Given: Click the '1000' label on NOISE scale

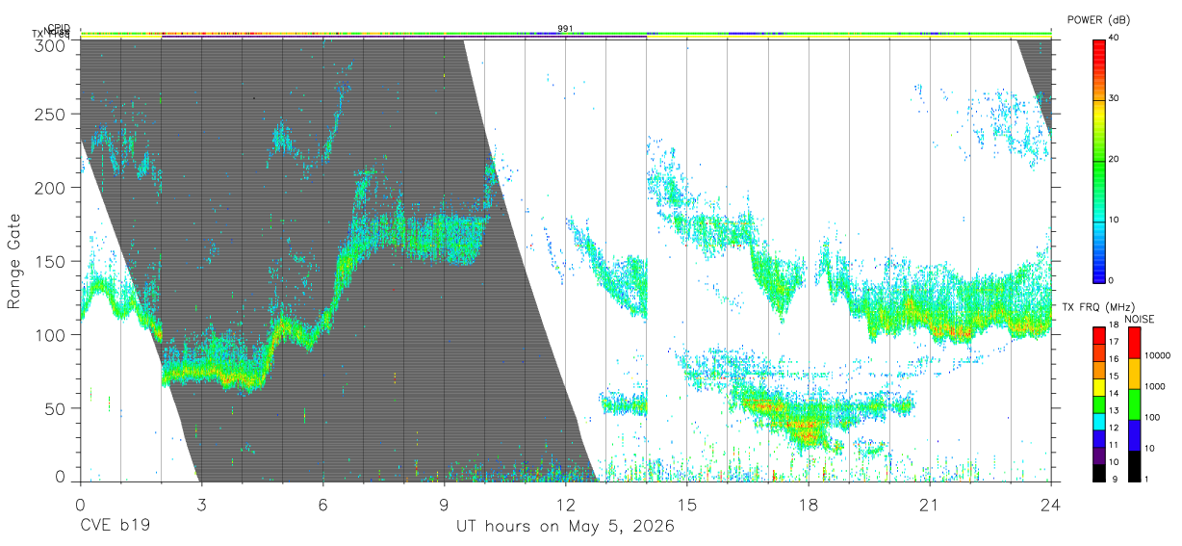Looking at the screenshot, I should (1156, 386).
